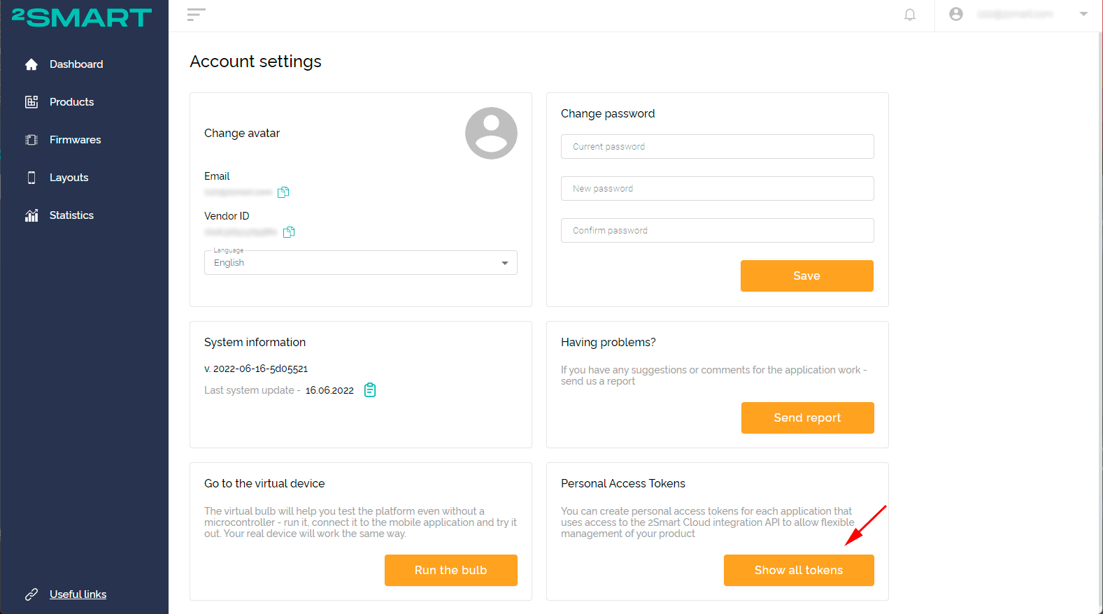The height and width of the screenshot is (614, 1103).
Task: Click the 2SMART logo
Action: click(82, 17)
